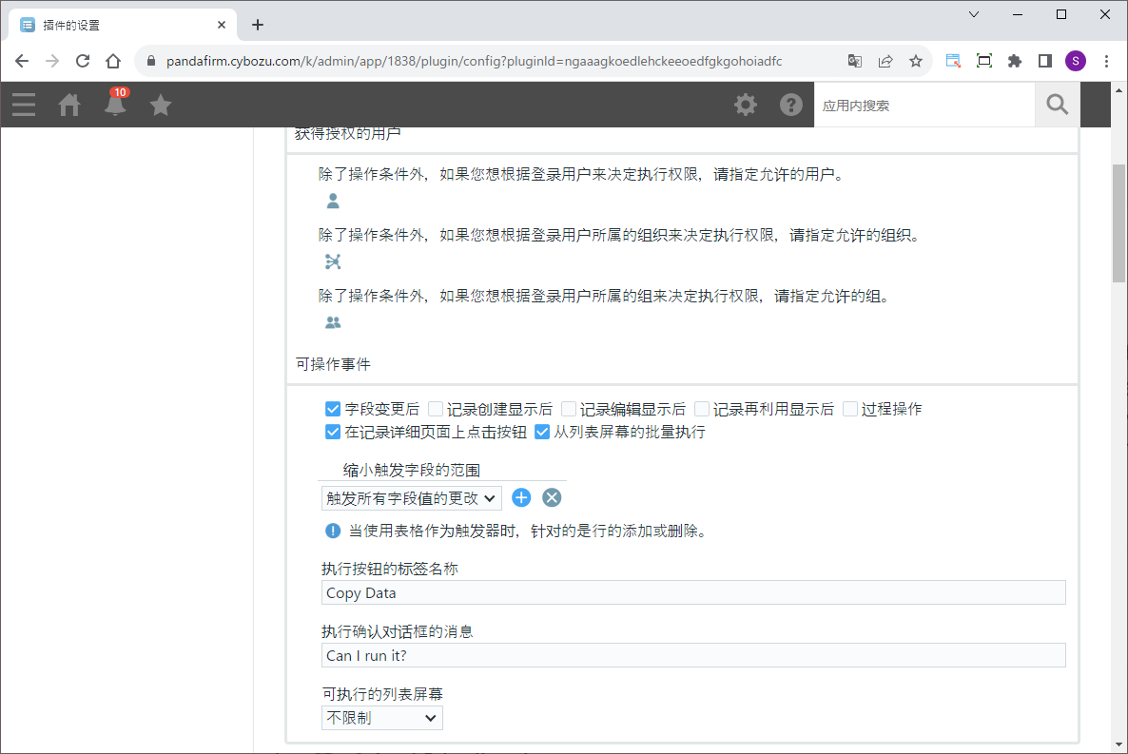Click the Copy Data label input field
The height and width of the screenshot is (754, 1128).
[x=693, y=592]
